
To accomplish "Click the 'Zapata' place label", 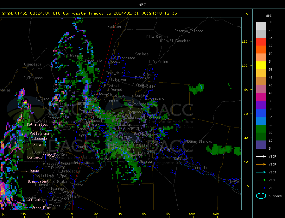I will (78, 185).
